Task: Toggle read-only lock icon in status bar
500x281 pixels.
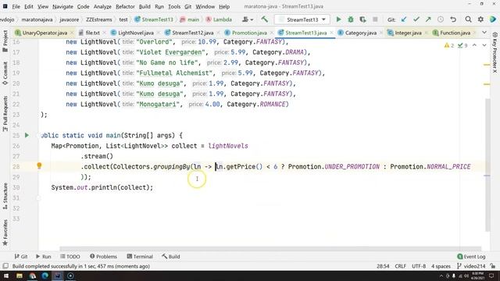Action: (x=493, y=266)
